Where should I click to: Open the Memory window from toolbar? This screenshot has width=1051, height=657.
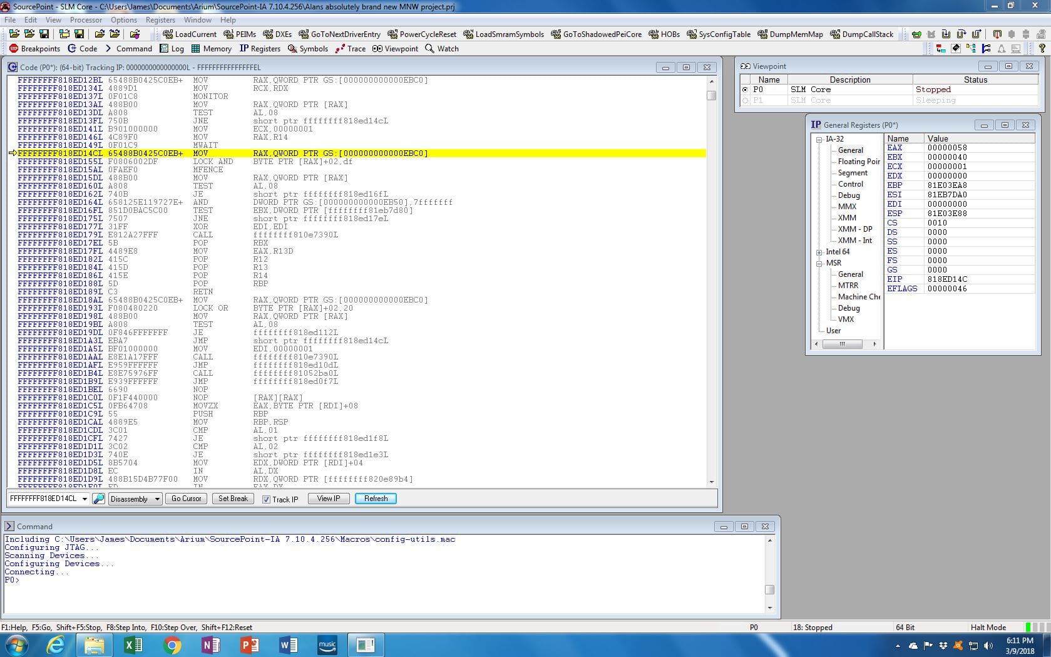click(x=211, y=48)
